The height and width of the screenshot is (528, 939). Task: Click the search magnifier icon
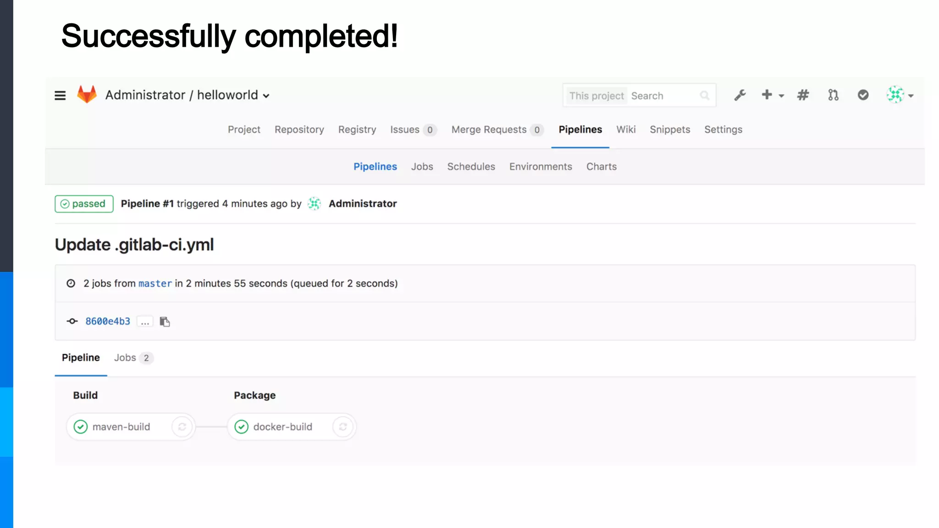click(x=705, y=95)
